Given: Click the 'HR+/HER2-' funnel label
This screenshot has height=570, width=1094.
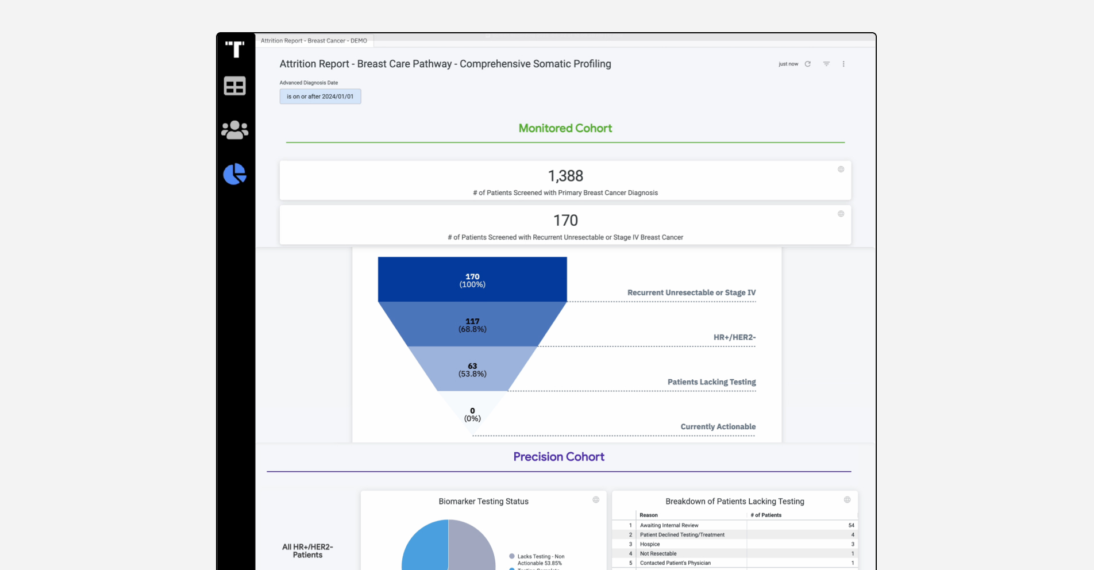Looking at the screenshot, I should click(x=734, y=337).
